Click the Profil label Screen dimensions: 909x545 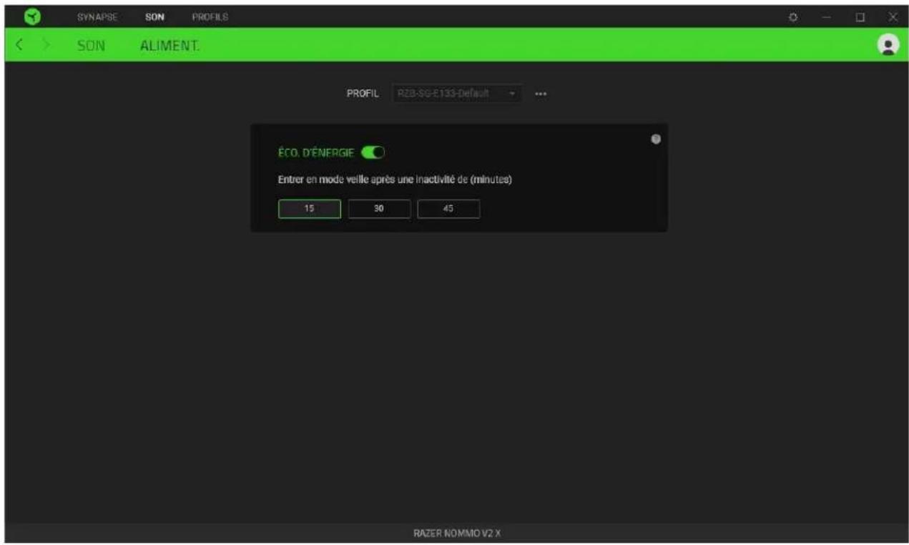coord(362,94)
